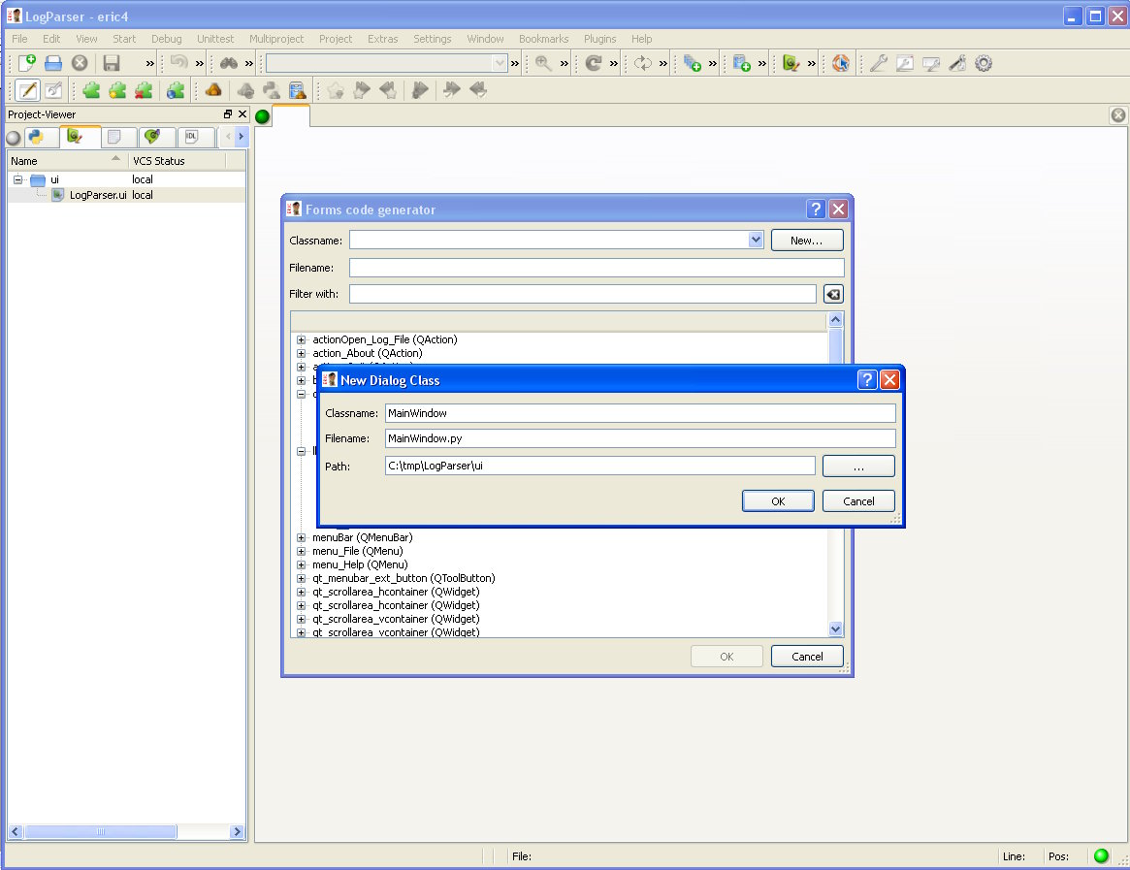
Task: Click OK in New Dialog Class dialog
Action: tap(778, 501)
